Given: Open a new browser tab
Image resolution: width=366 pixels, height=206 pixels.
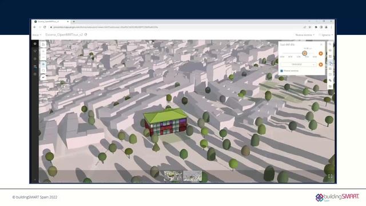Looking at the screenshot, I should click(74, 22).
